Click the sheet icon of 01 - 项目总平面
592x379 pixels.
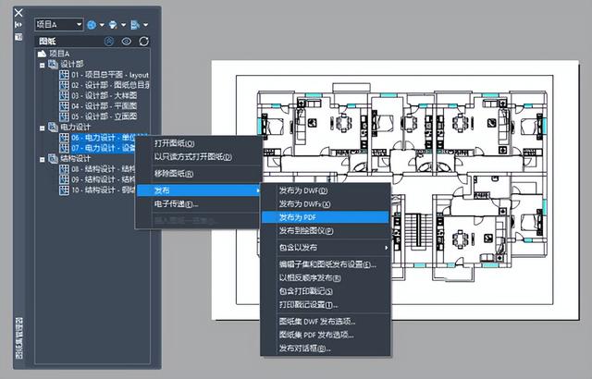pos(65,75)
